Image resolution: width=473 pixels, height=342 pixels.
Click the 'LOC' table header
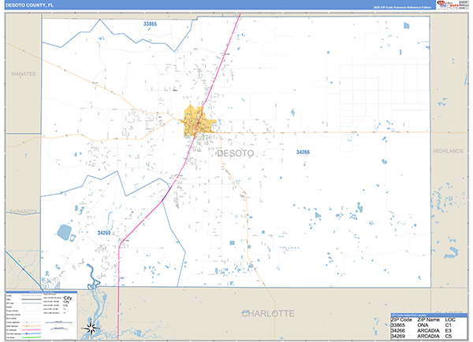(x=450, y=320)
